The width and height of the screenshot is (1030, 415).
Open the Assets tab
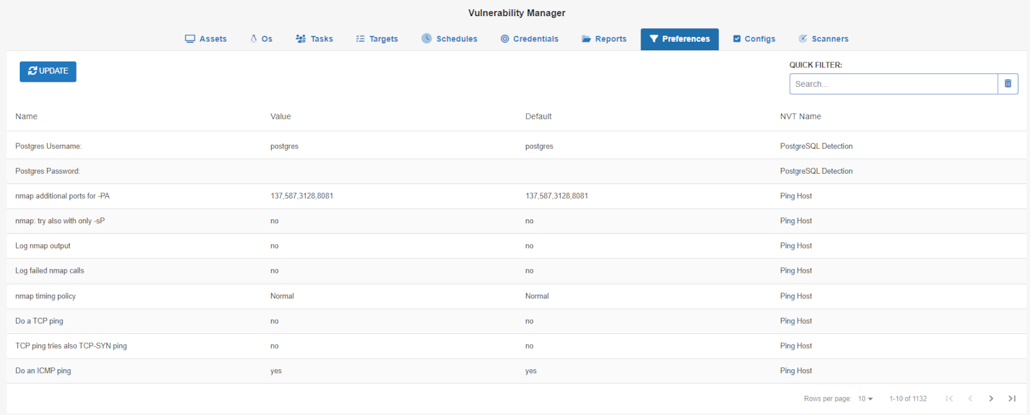tap(206, 39)
